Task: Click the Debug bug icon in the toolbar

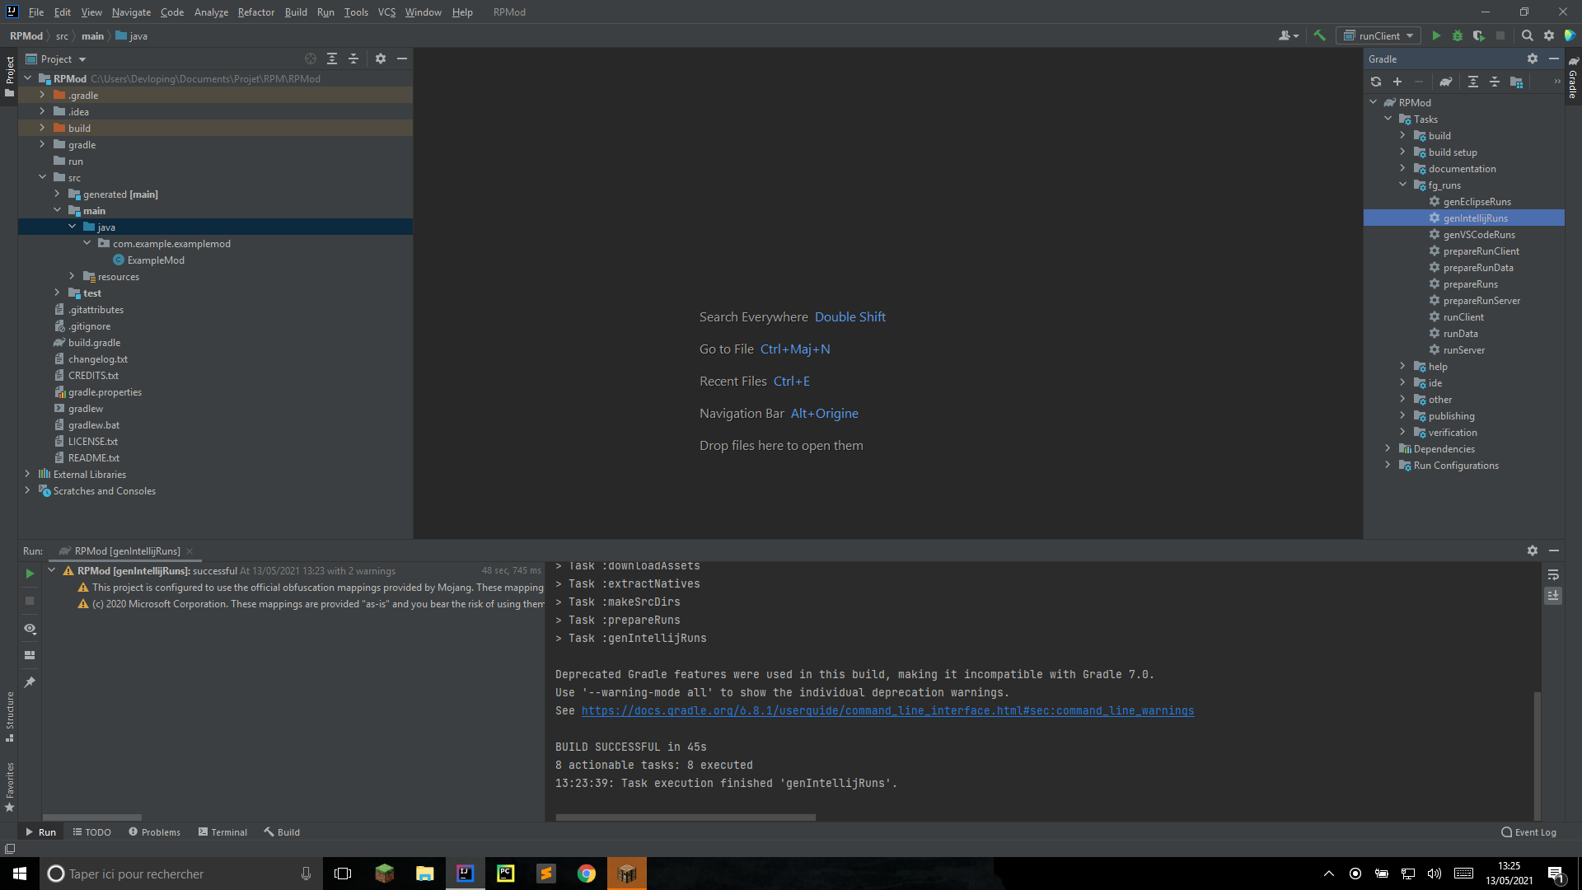Action: pyautogui.click(x=1458, y=35)
